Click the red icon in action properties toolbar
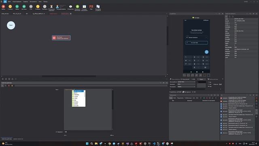 [x=9, y=86]
